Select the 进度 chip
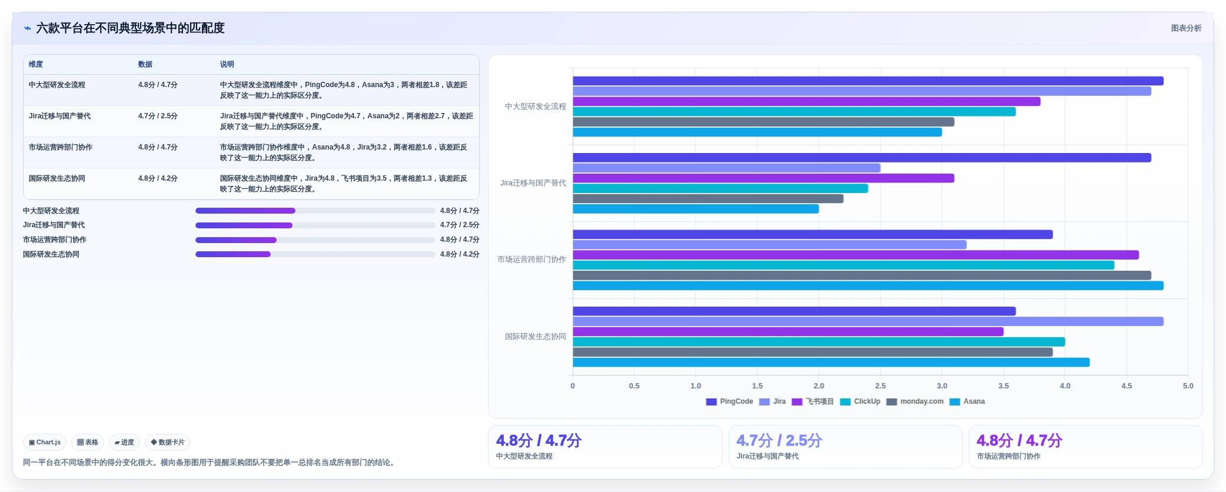 pyautogui.click(x=124, y=442)
